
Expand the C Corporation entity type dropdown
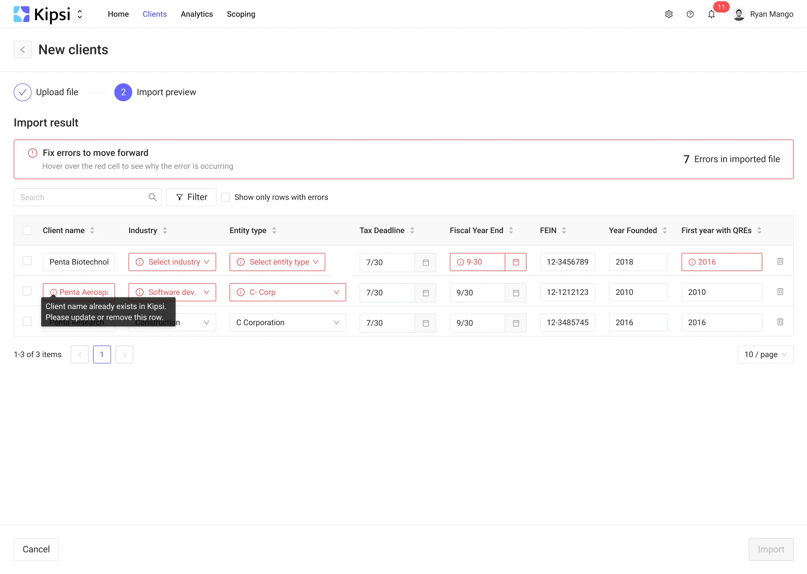pyautogui.click(x=287, y=323)
